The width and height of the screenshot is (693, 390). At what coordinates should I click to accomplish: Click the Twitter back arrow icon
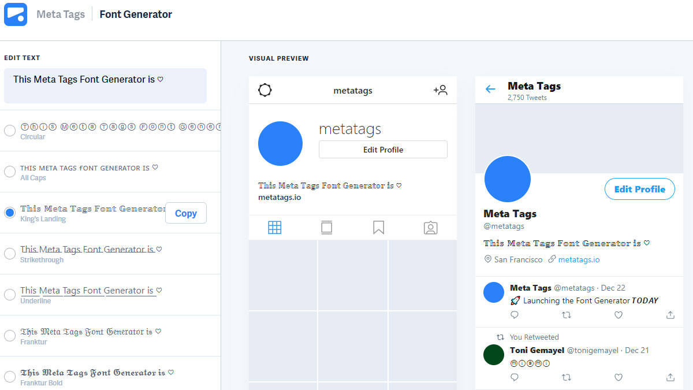[490, 89]
